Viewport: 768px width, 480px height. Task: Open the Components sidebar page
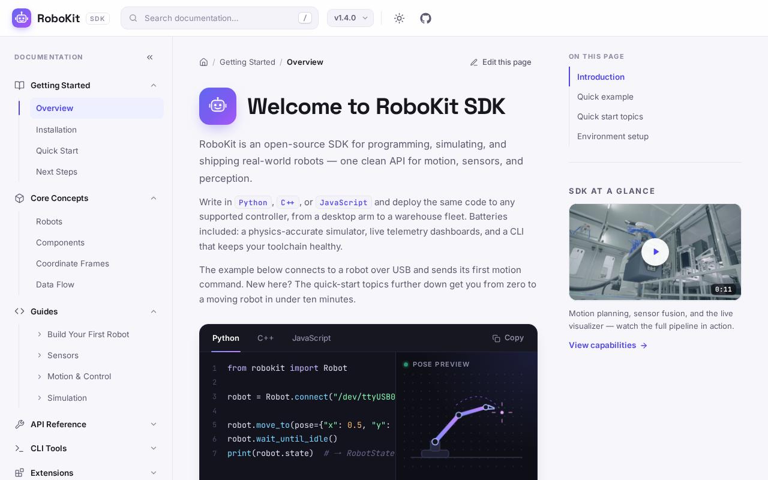(x=97, y=242)
